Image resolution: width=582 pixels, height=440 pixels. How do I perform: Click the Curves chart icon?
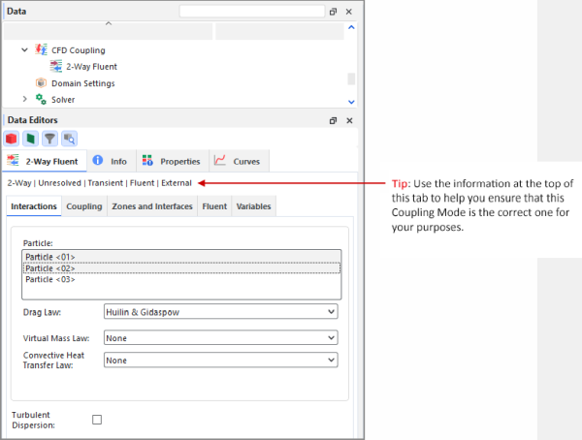(x=220, y=160)
